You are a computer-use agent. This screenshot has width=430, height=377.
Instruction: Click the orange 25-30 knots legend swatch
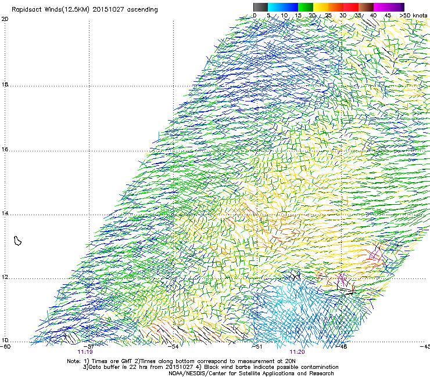tap(336, 7)
